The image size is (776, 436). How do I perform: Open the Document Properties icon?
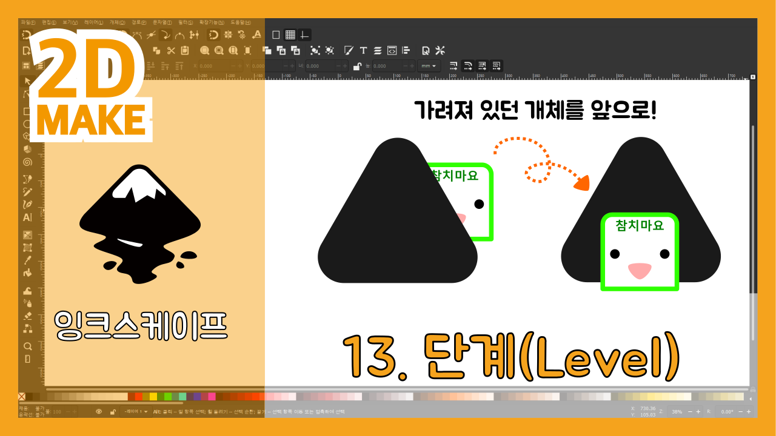tap(426, 50)
